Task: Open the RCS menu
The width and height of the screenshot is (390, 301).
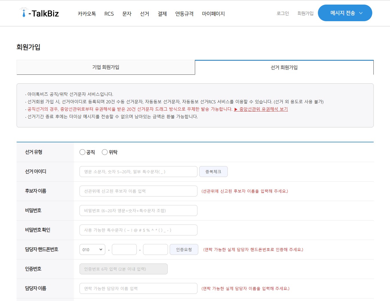Action: pos(109,13)
